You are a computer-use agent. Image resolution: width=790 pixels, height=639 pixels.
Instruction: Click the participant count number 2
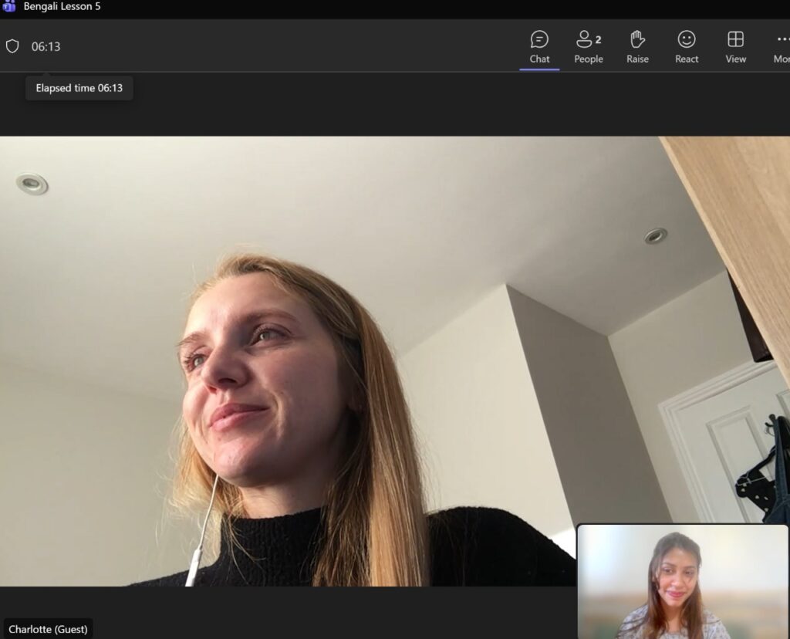599,39
